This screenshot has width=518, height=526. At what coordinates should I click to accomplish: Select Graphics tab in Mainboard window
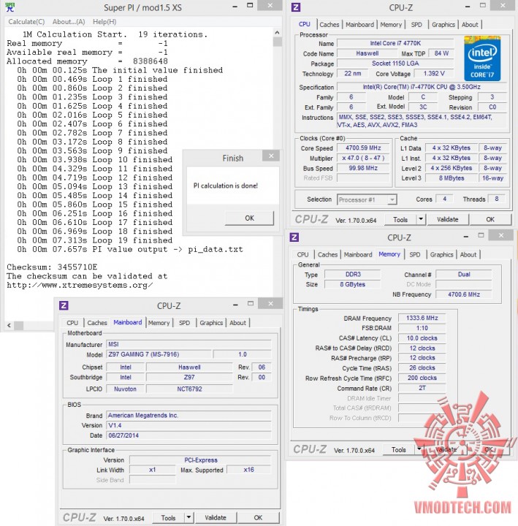pyautogui.click(x=211, y=323)
